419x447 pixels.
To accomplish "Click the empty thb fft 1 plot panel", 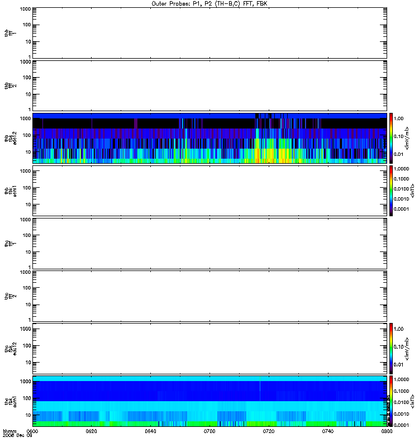I will tap(209, 33).
